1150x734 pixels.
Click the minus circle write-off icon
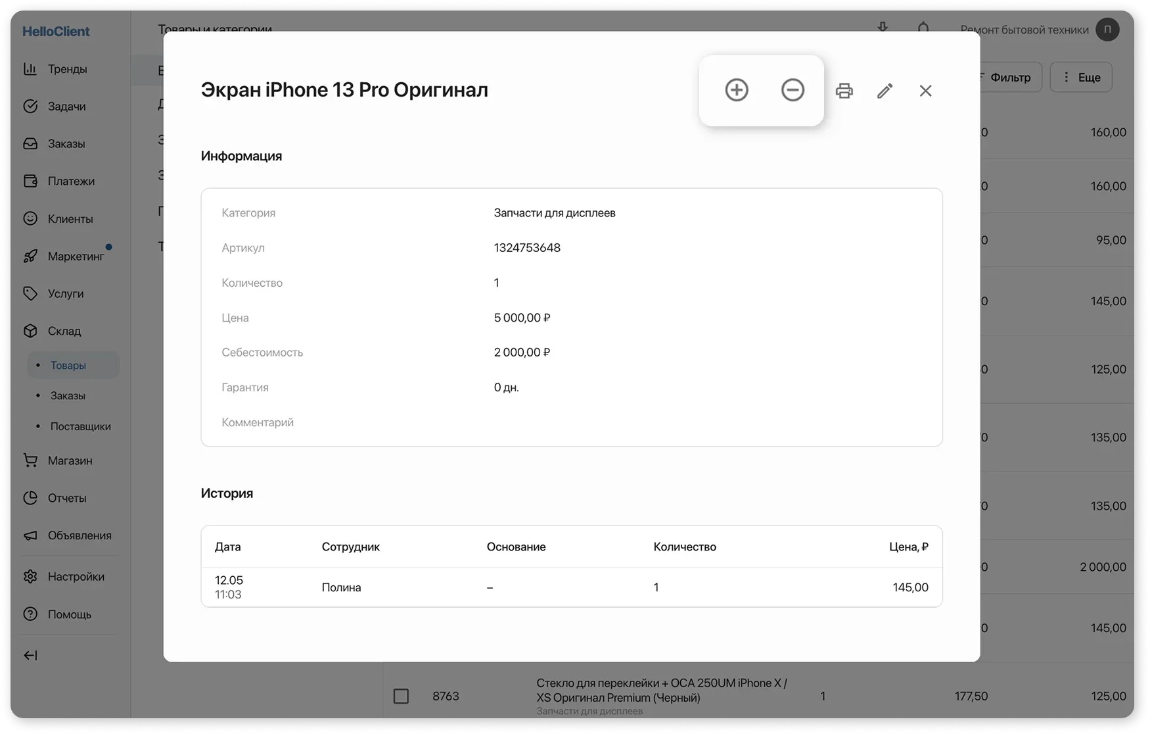tap(793, 90)
